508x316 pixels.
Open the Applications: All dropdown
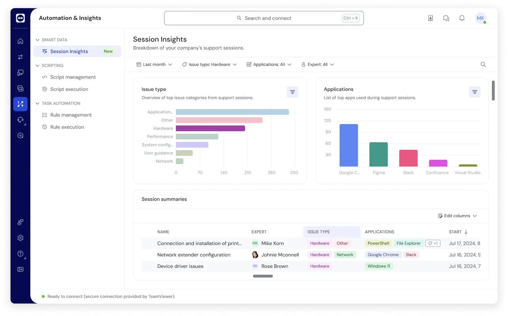[269, 64]
